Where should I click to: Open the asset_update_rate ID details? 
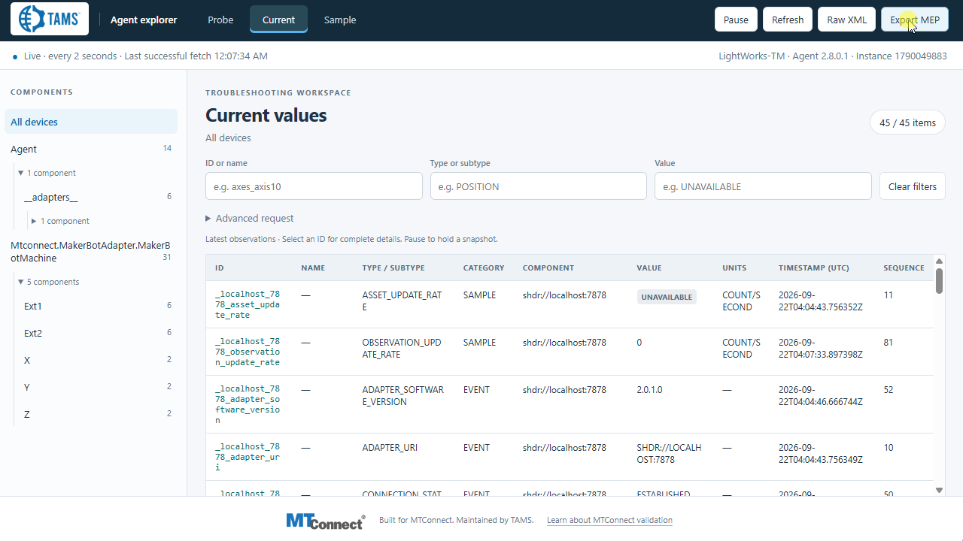[x=248, y=305]
